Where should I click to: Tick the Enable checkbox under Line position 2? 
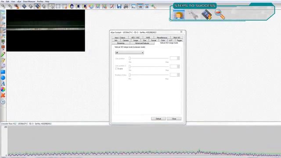click(116, 68)
